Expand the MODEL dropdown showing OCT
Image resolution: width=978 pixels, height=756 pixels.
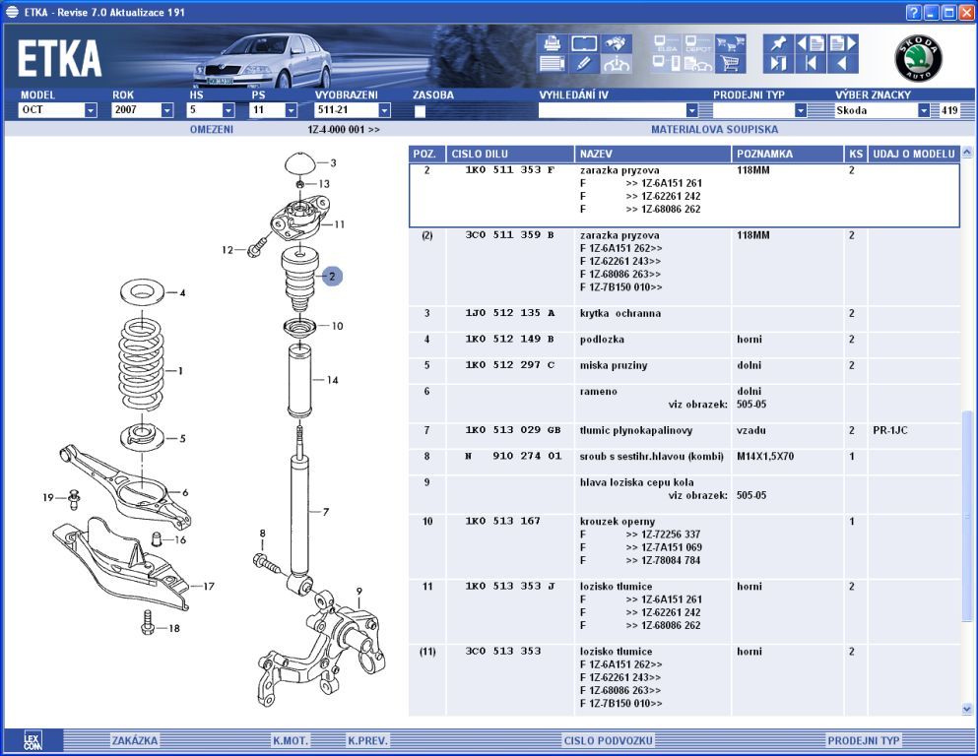pos(91,111)
